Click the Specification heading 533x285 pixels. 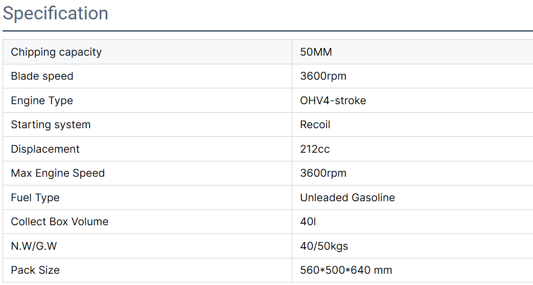tap(55, 14)
